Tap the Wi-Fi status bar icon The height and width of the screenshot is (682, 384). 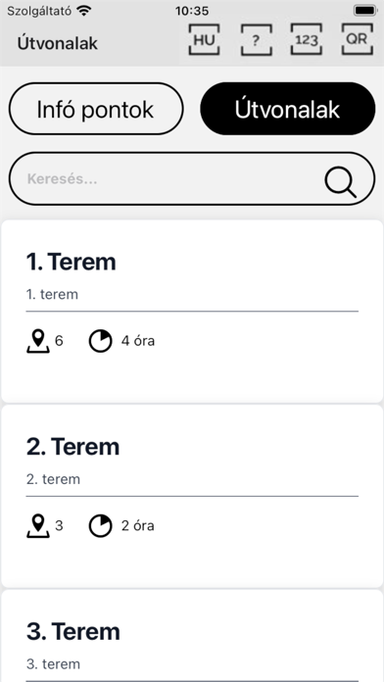83,10
